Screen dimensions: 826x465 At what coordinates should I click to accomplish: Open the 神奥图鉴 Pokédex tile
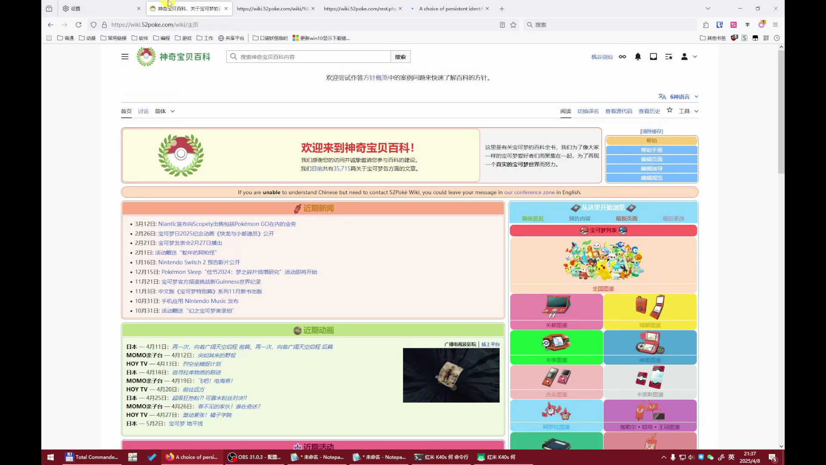(x=650, y=347)
